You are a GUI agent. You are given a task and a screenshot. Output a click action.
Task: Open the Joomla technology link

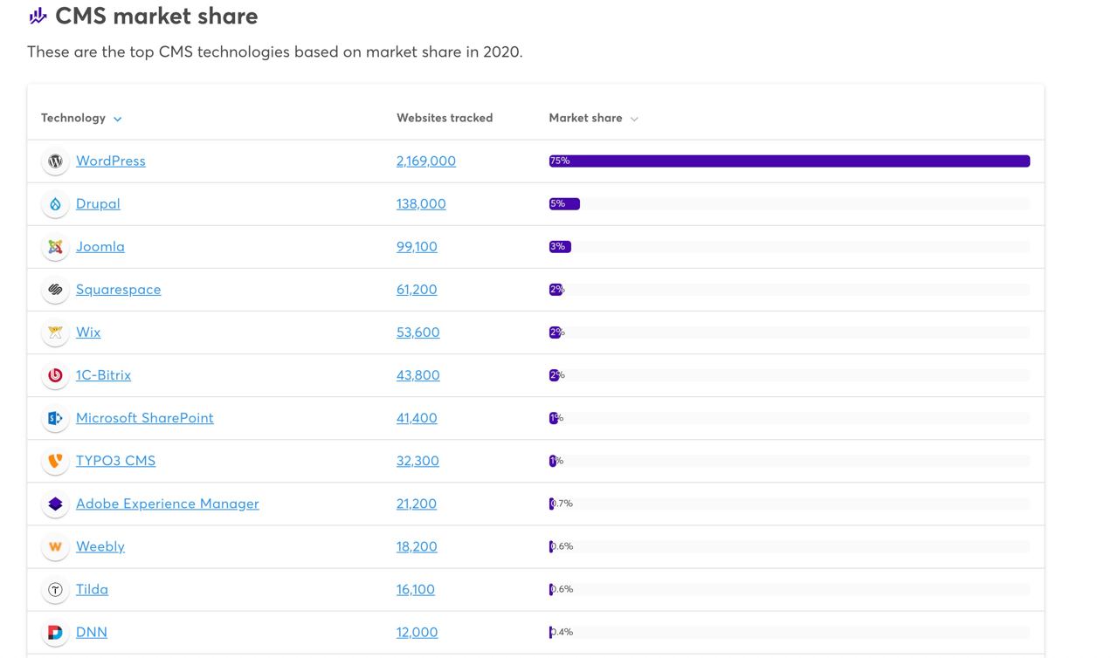point(100,246)
